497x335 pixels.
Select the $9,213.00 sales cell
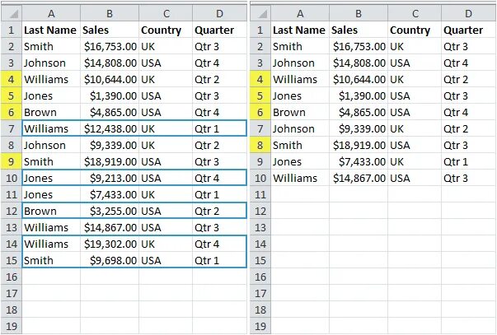(x=110, y=178)
